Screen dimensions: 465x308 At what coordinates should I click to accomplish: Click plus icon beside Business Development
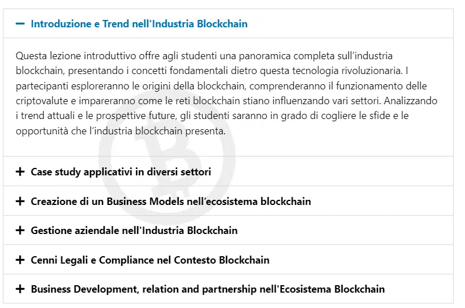(x=20, y=289)
